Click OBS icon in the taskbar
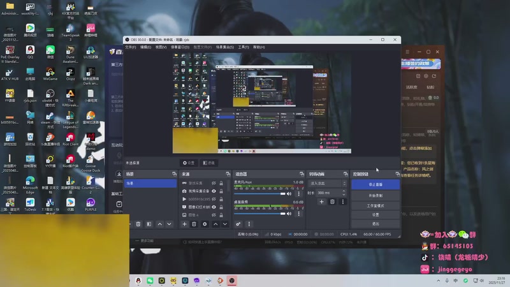Image resolution: width=510 pixels, height=287 pixels. [x=231, y=281]
